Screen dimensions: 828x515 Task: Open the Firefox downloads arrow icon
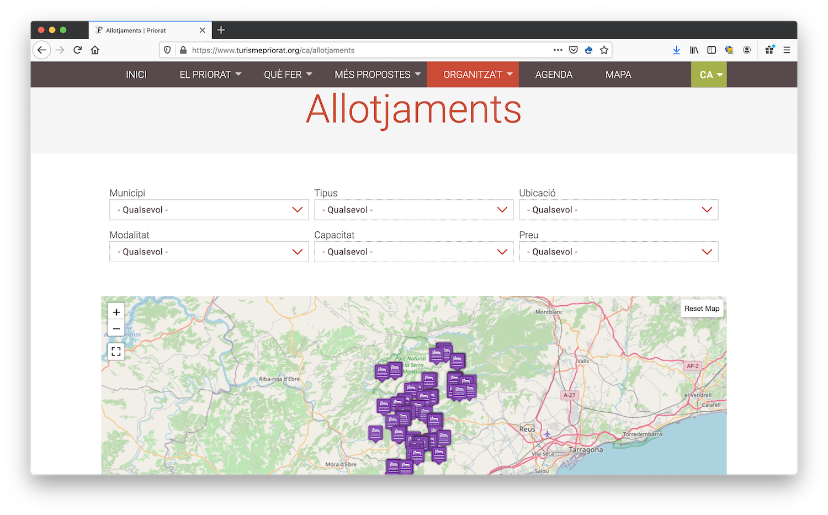click(676, 50)
